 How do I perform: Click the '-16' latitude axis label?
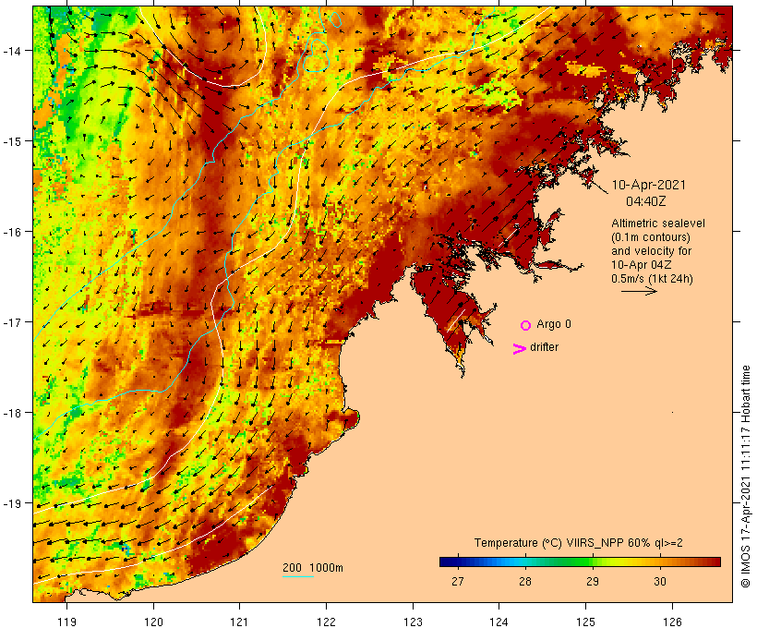point(12,232)
